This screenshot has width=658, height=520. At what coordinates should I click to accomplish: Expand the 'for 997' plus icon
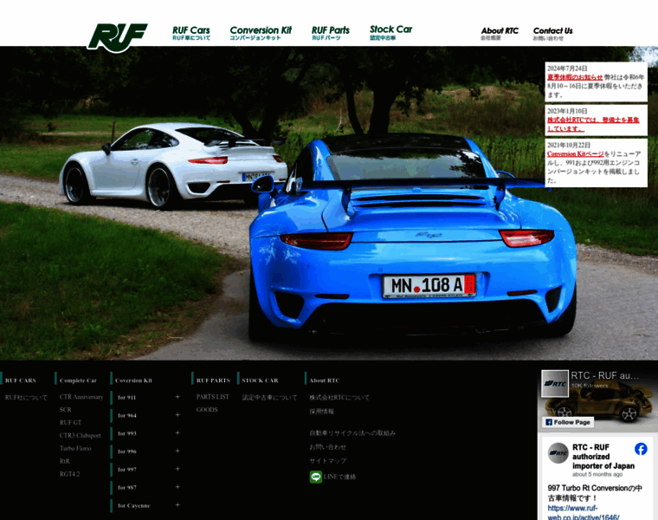(x=177, y=469)
